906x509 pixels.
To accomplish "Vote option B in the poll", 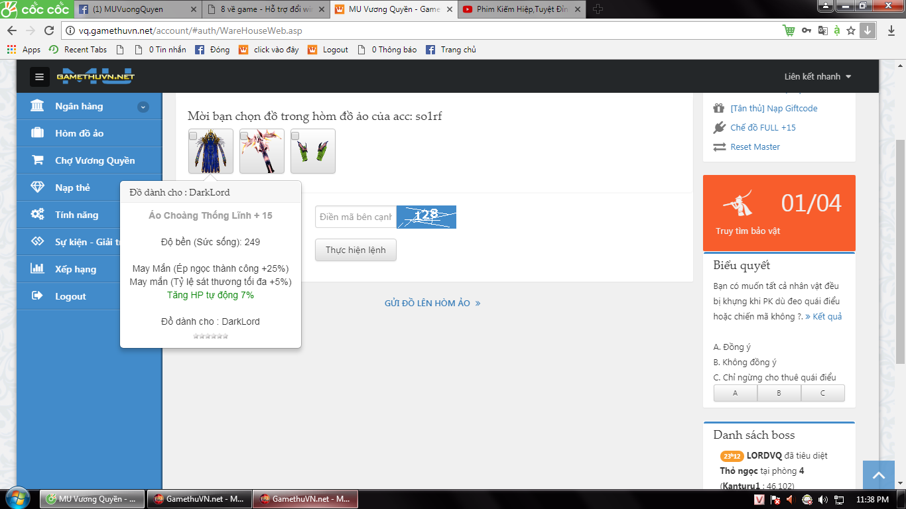I will click(779, 393).
